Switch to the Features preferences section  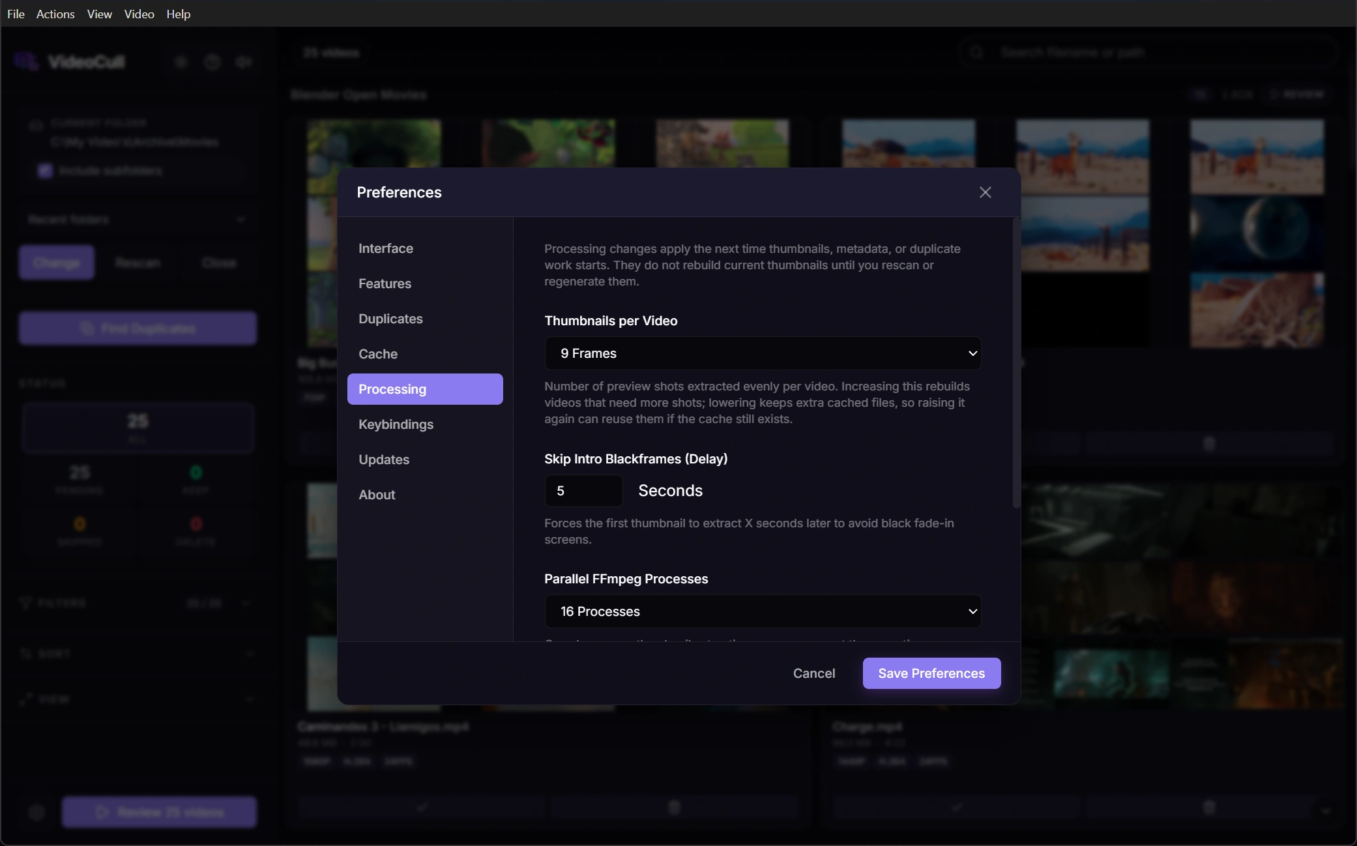tap(425, 284)
